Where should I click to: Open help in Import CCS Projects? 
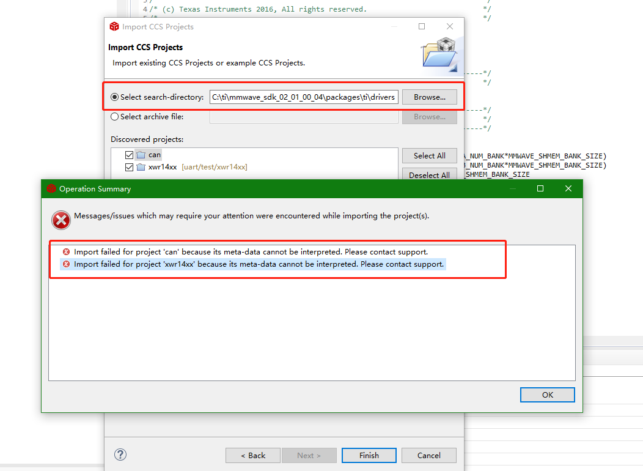click(x=120, y=454)
